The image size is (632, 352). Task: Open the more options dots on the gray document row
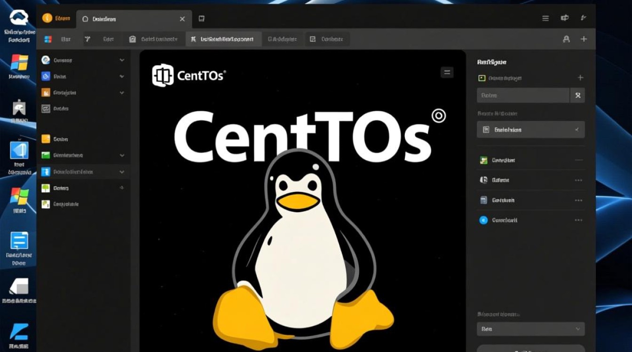578,200
